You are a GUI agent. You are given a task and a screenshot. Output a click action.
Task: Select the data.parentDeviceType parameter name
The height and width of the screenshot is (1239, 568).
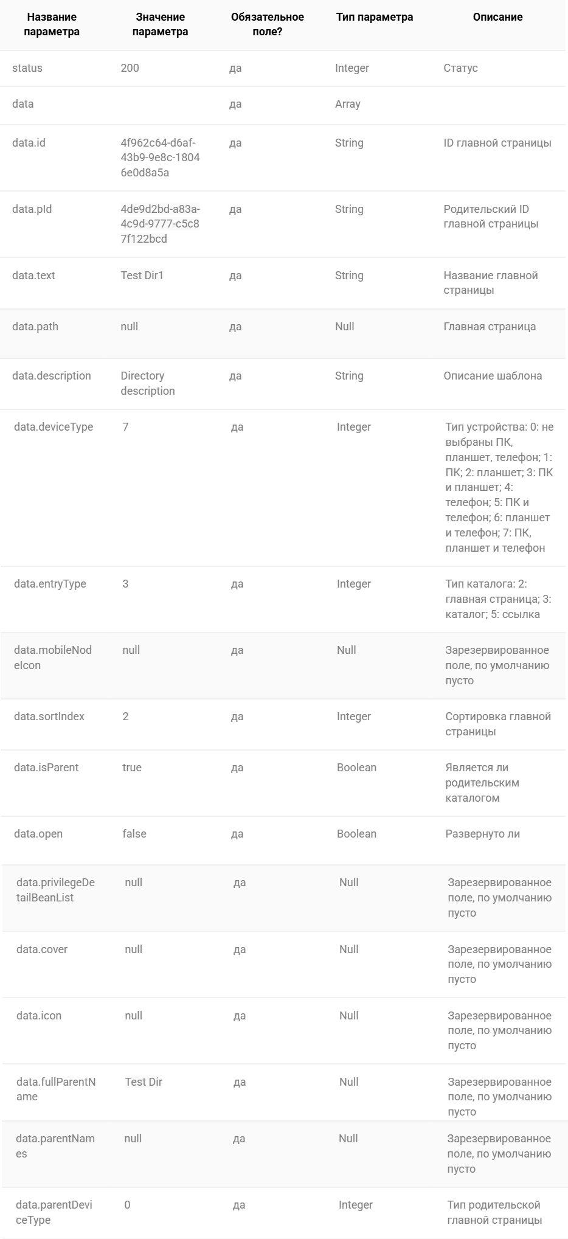54,1212
